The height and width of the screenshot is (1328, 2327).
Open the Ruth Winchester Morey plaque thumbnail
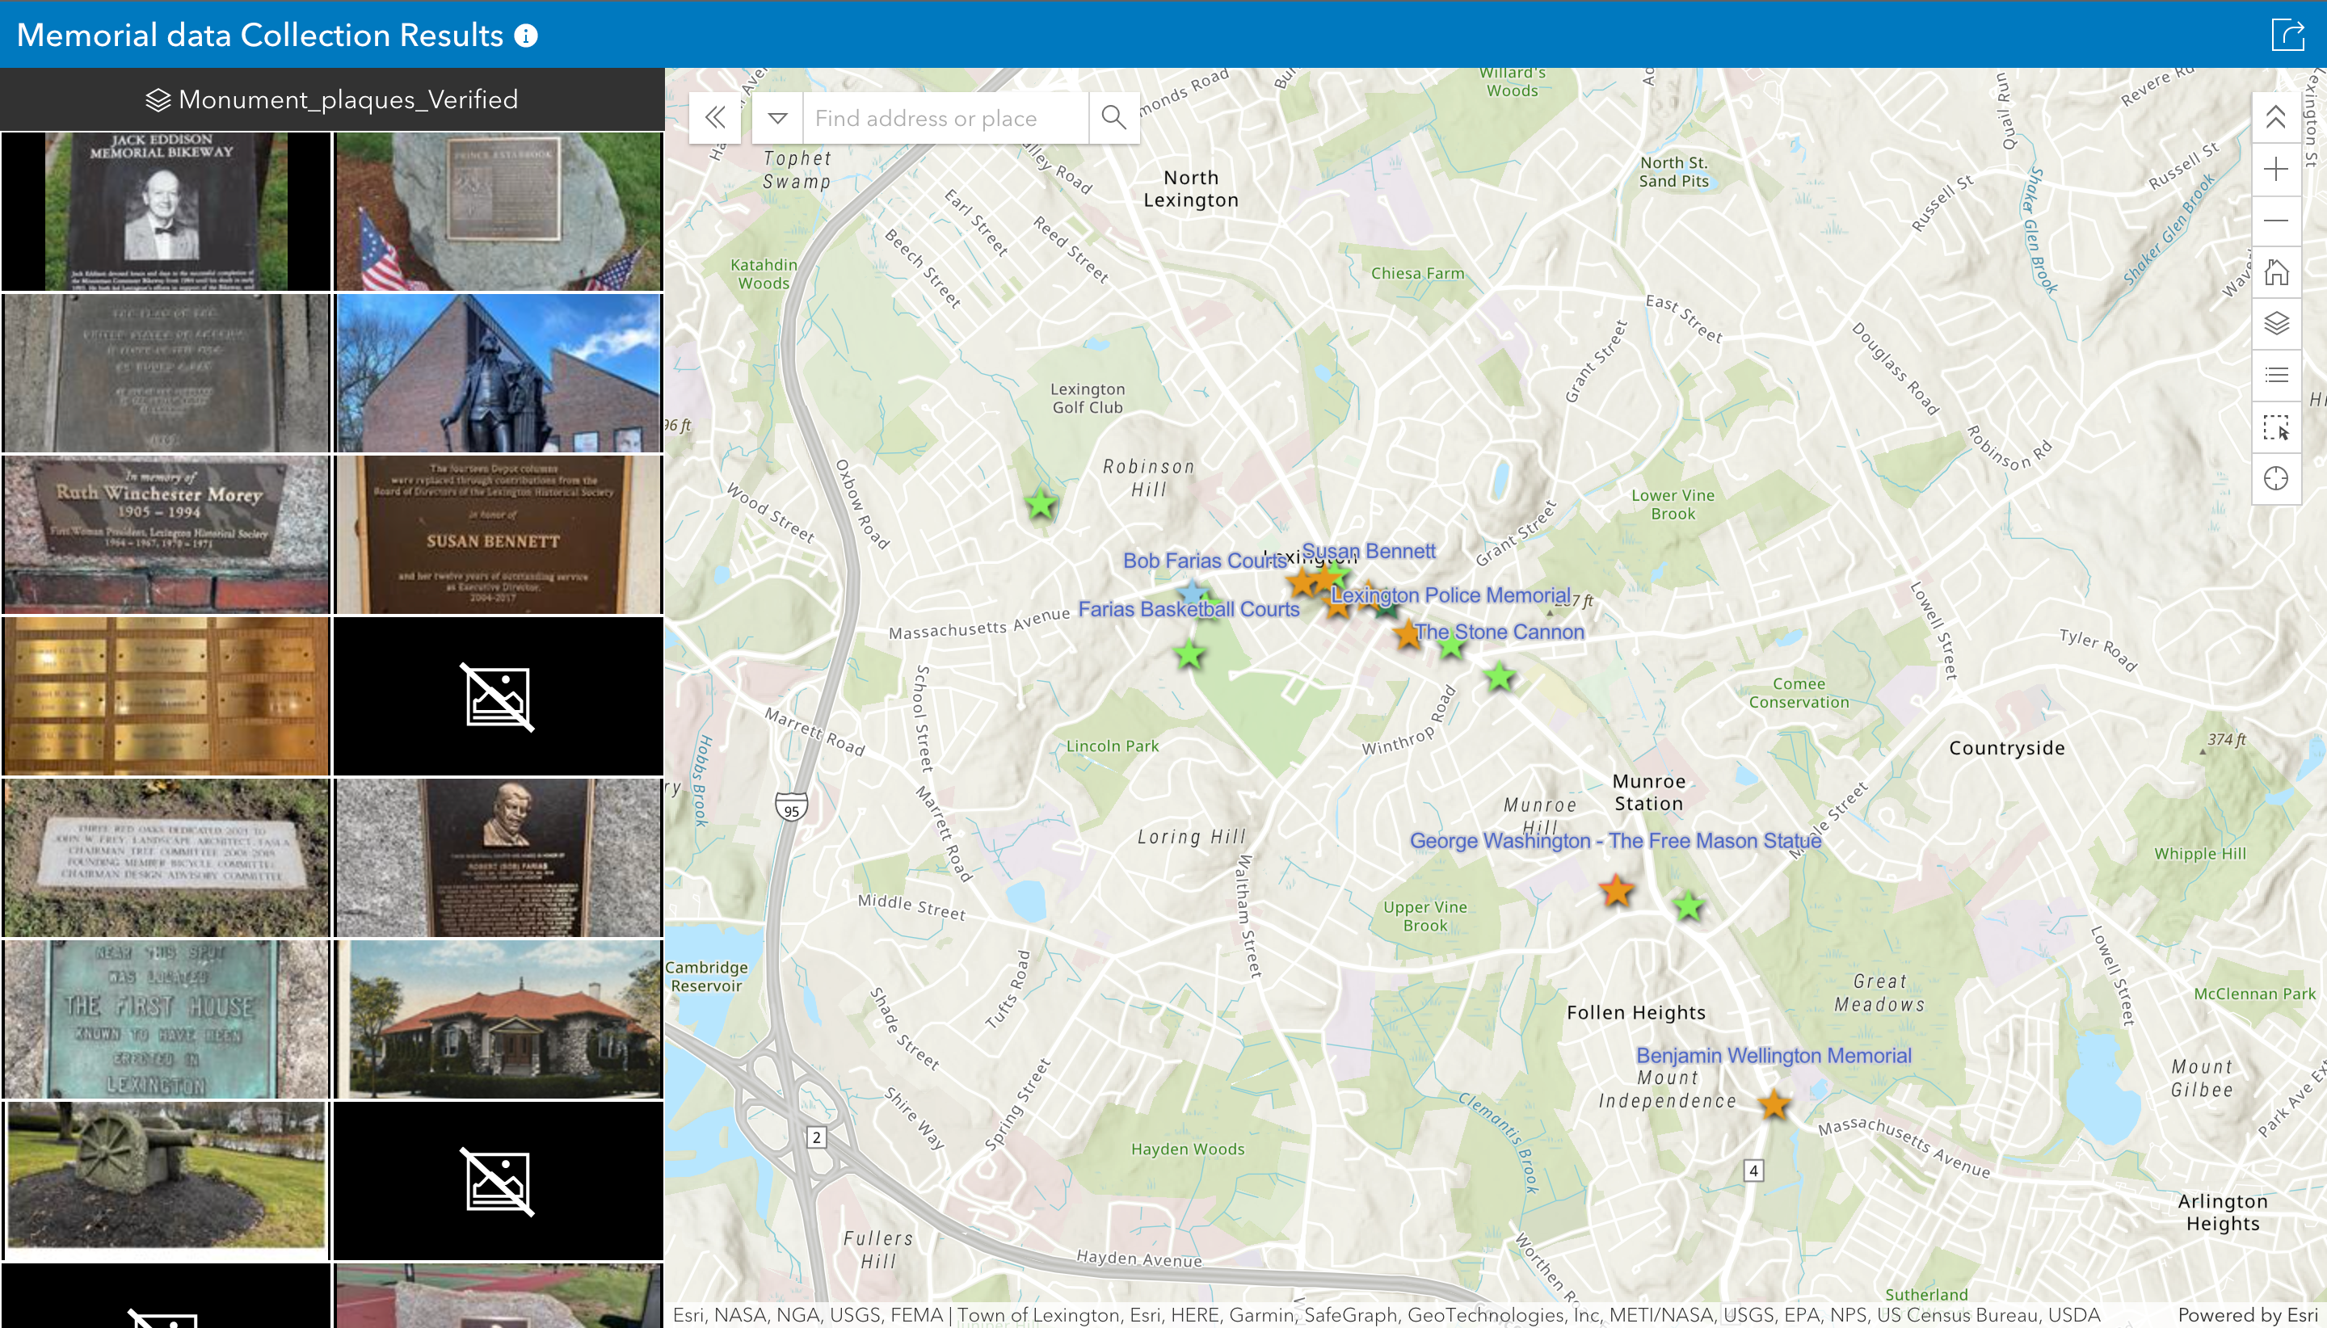click(x=166, y=535)
